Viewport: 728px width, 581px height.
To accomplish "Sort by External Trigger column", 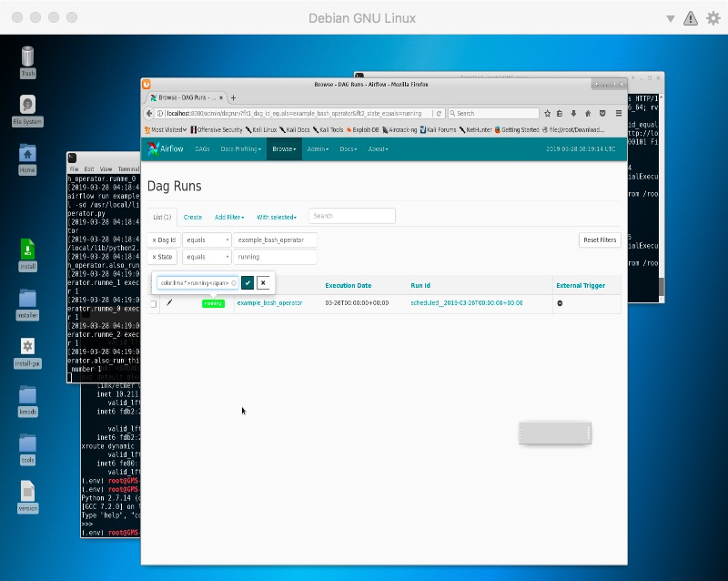I will (581, 285).
